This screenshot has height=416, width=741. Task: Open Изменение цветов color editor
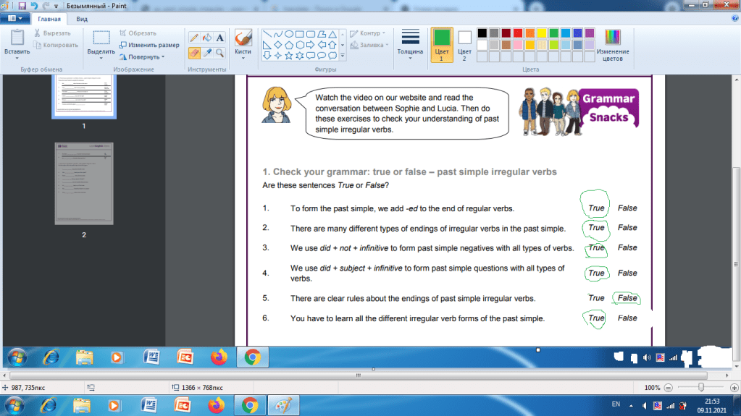pos(613,44)
